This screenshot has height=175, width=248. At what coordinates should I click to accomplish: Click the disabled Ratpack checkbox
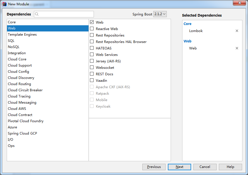coord(92,93)
